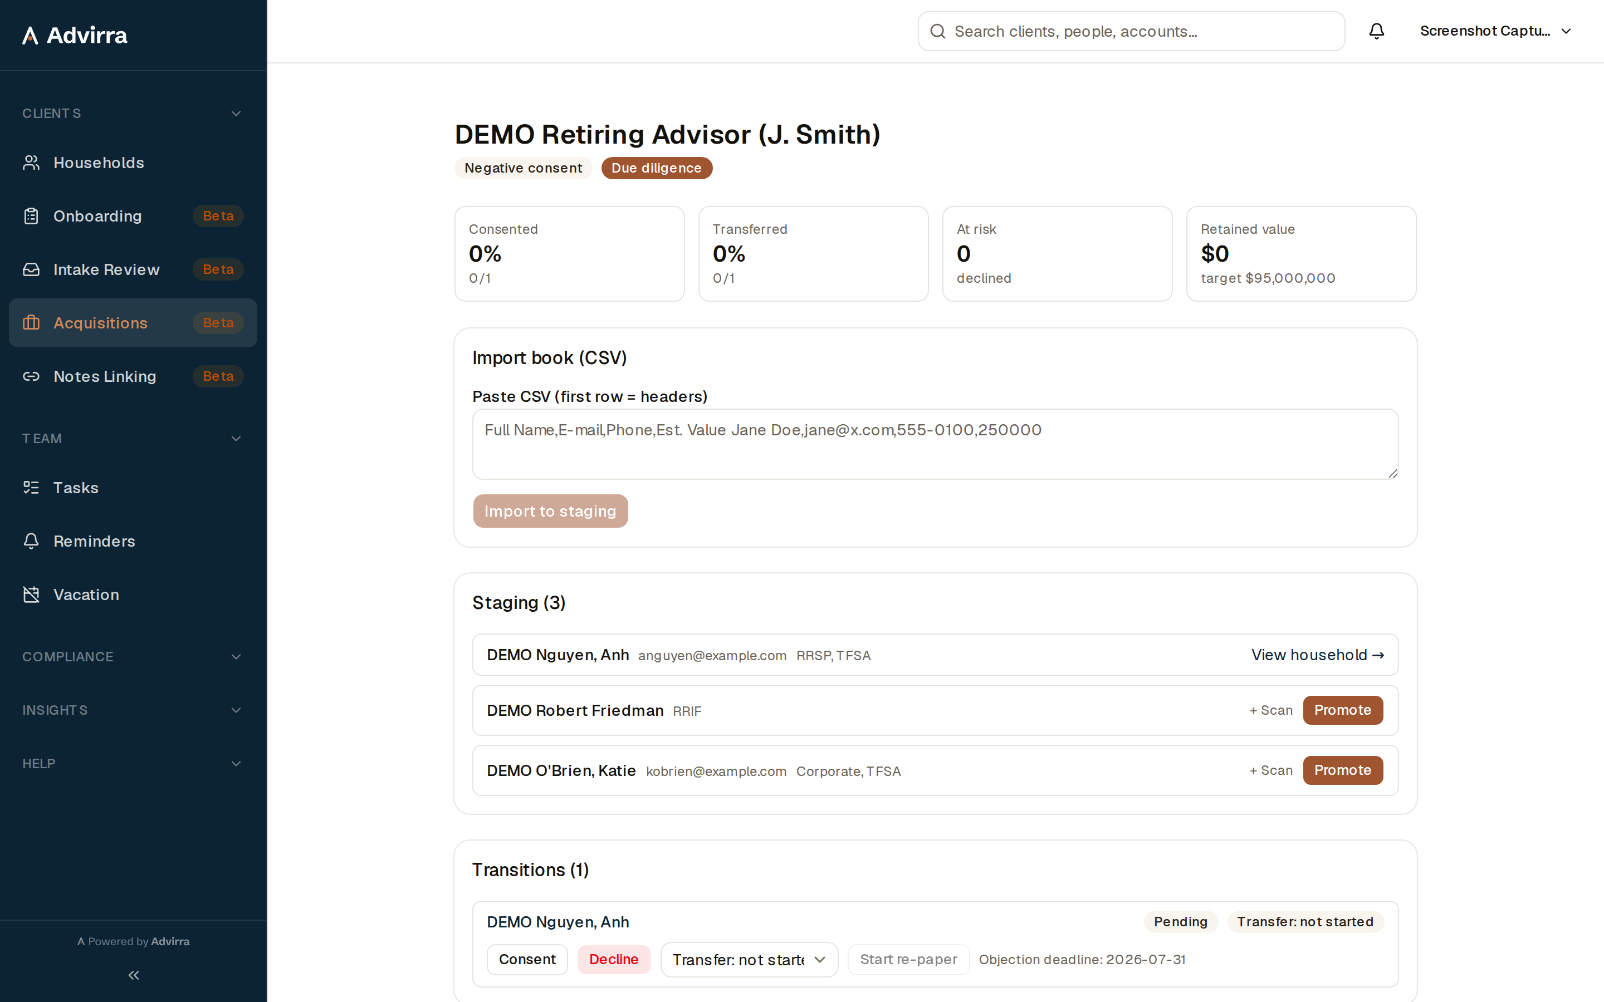Open Households from the sidebar icon
The image size is (1604, 1002).
[x=31, y=163]
